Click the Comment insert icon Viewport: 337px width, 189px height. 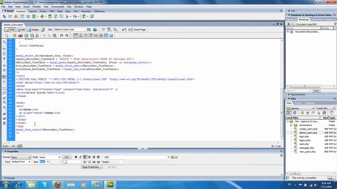[61, 16]
